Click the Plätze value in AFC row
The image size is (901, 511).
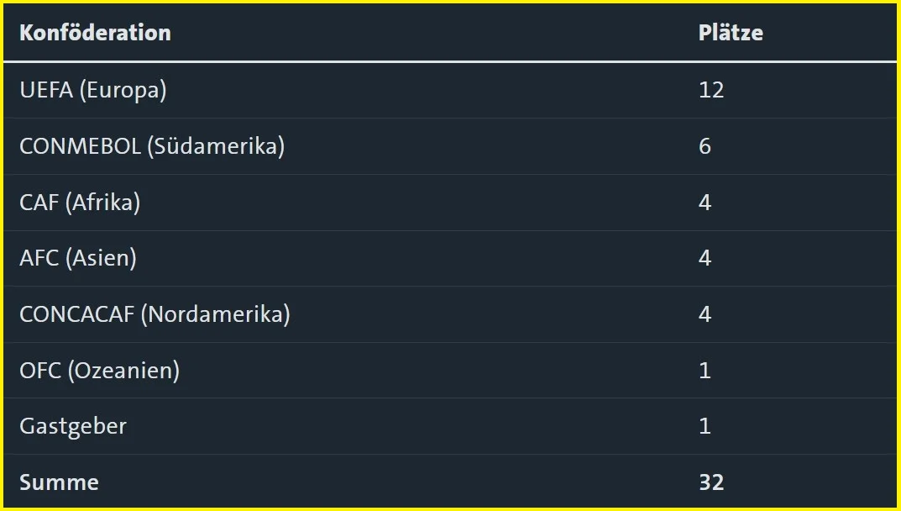705,258
